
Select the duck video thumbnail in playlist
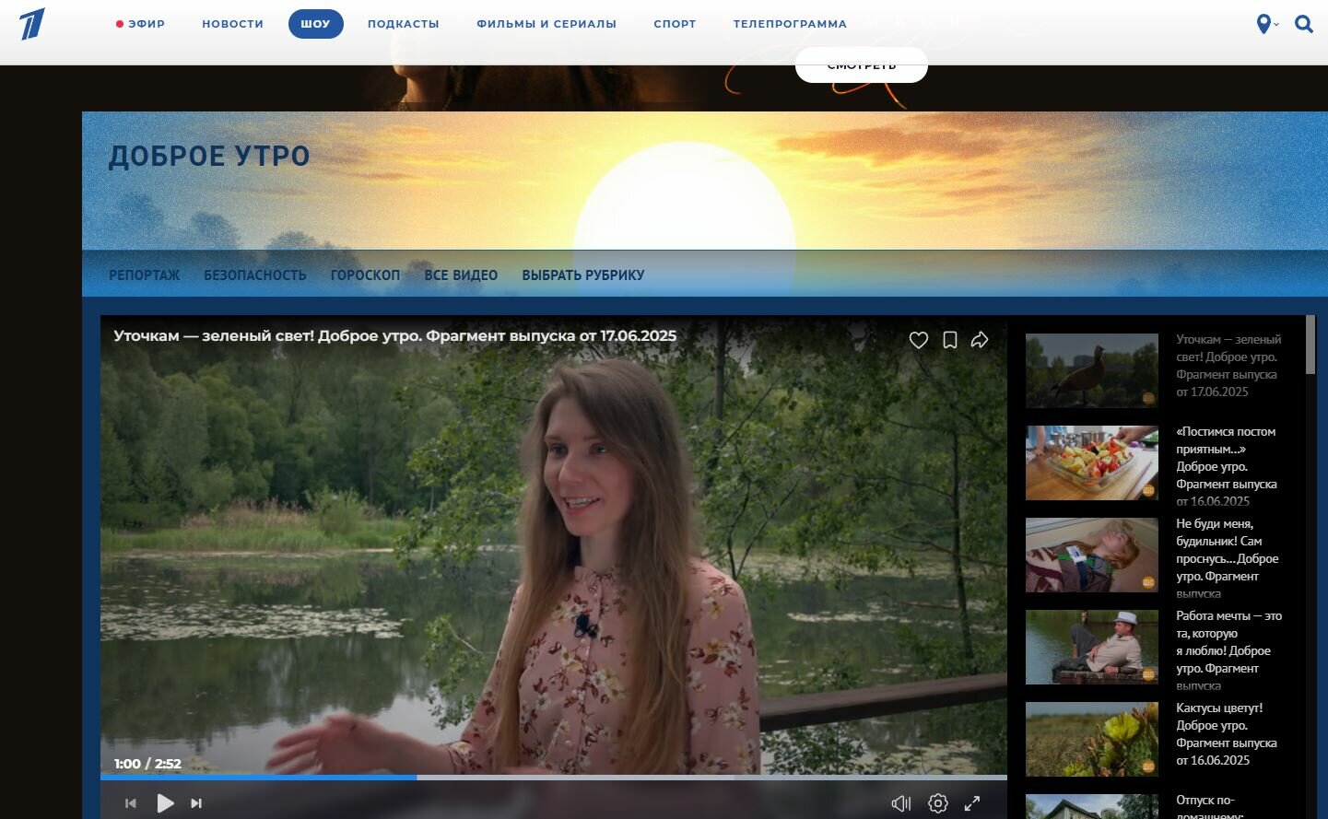click(1092, 370)
